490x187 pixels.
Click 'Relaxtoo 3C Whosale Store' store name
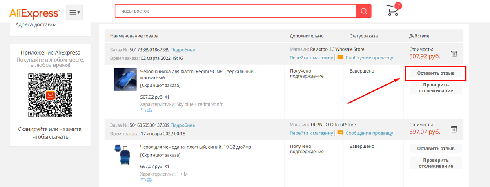tap(337, 49)
